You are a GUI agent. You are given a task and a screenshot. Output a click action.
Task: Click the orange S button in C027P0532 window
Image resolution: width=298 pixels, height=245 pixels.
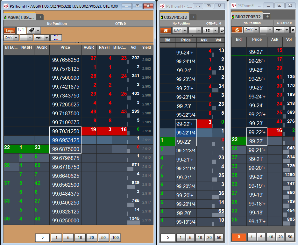165,30
